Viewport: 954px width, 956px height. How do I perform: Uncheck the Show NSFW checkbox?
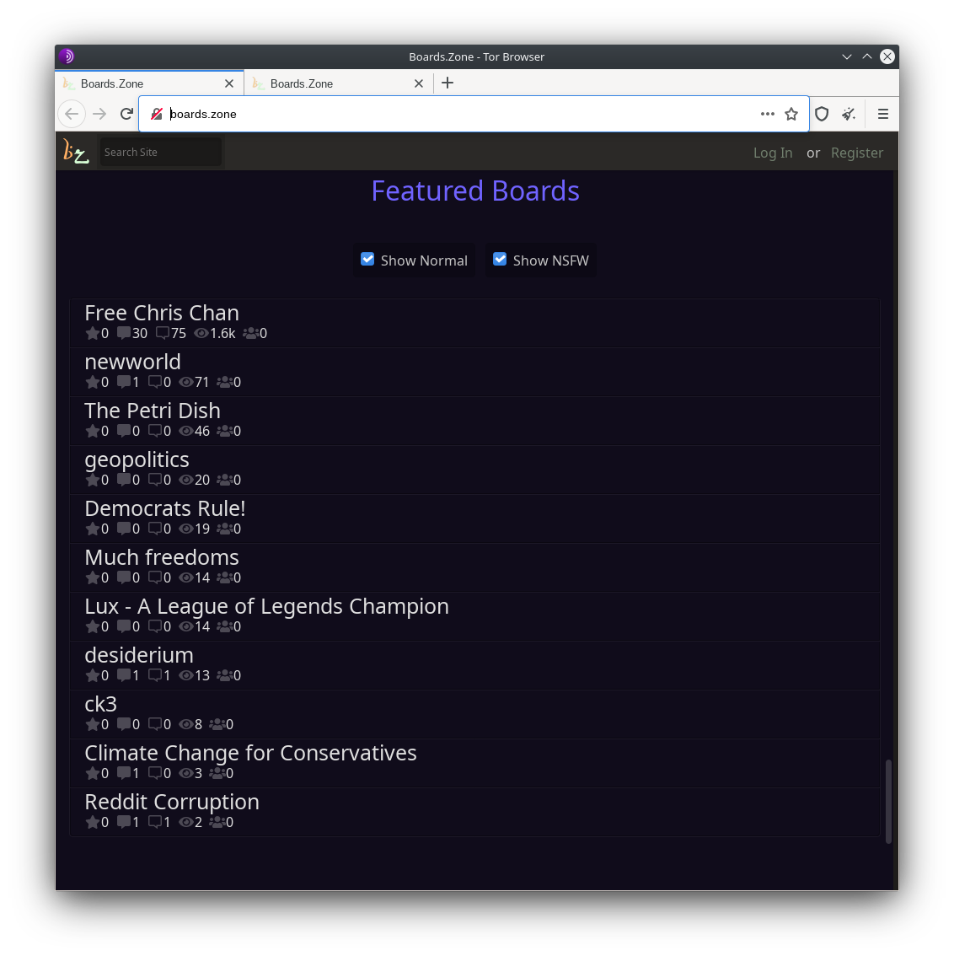[x=500, y=260]
